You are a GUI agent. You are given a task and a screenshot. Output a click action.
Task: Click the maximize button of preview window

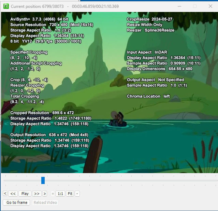point(195,6)
